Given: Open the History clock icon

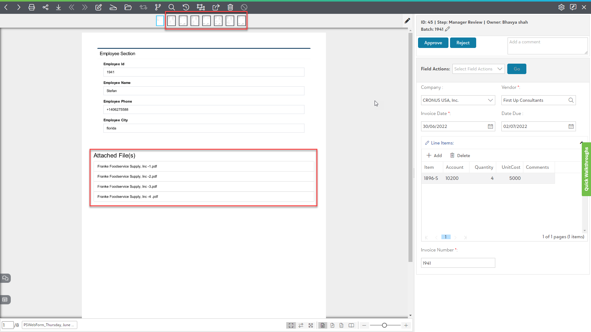Looking at the screenshot, I should [x=186, y=7].
